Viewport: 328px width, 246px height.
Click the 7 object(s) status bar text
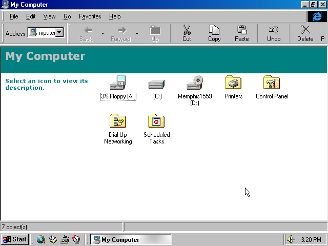(x=14, y=227)
